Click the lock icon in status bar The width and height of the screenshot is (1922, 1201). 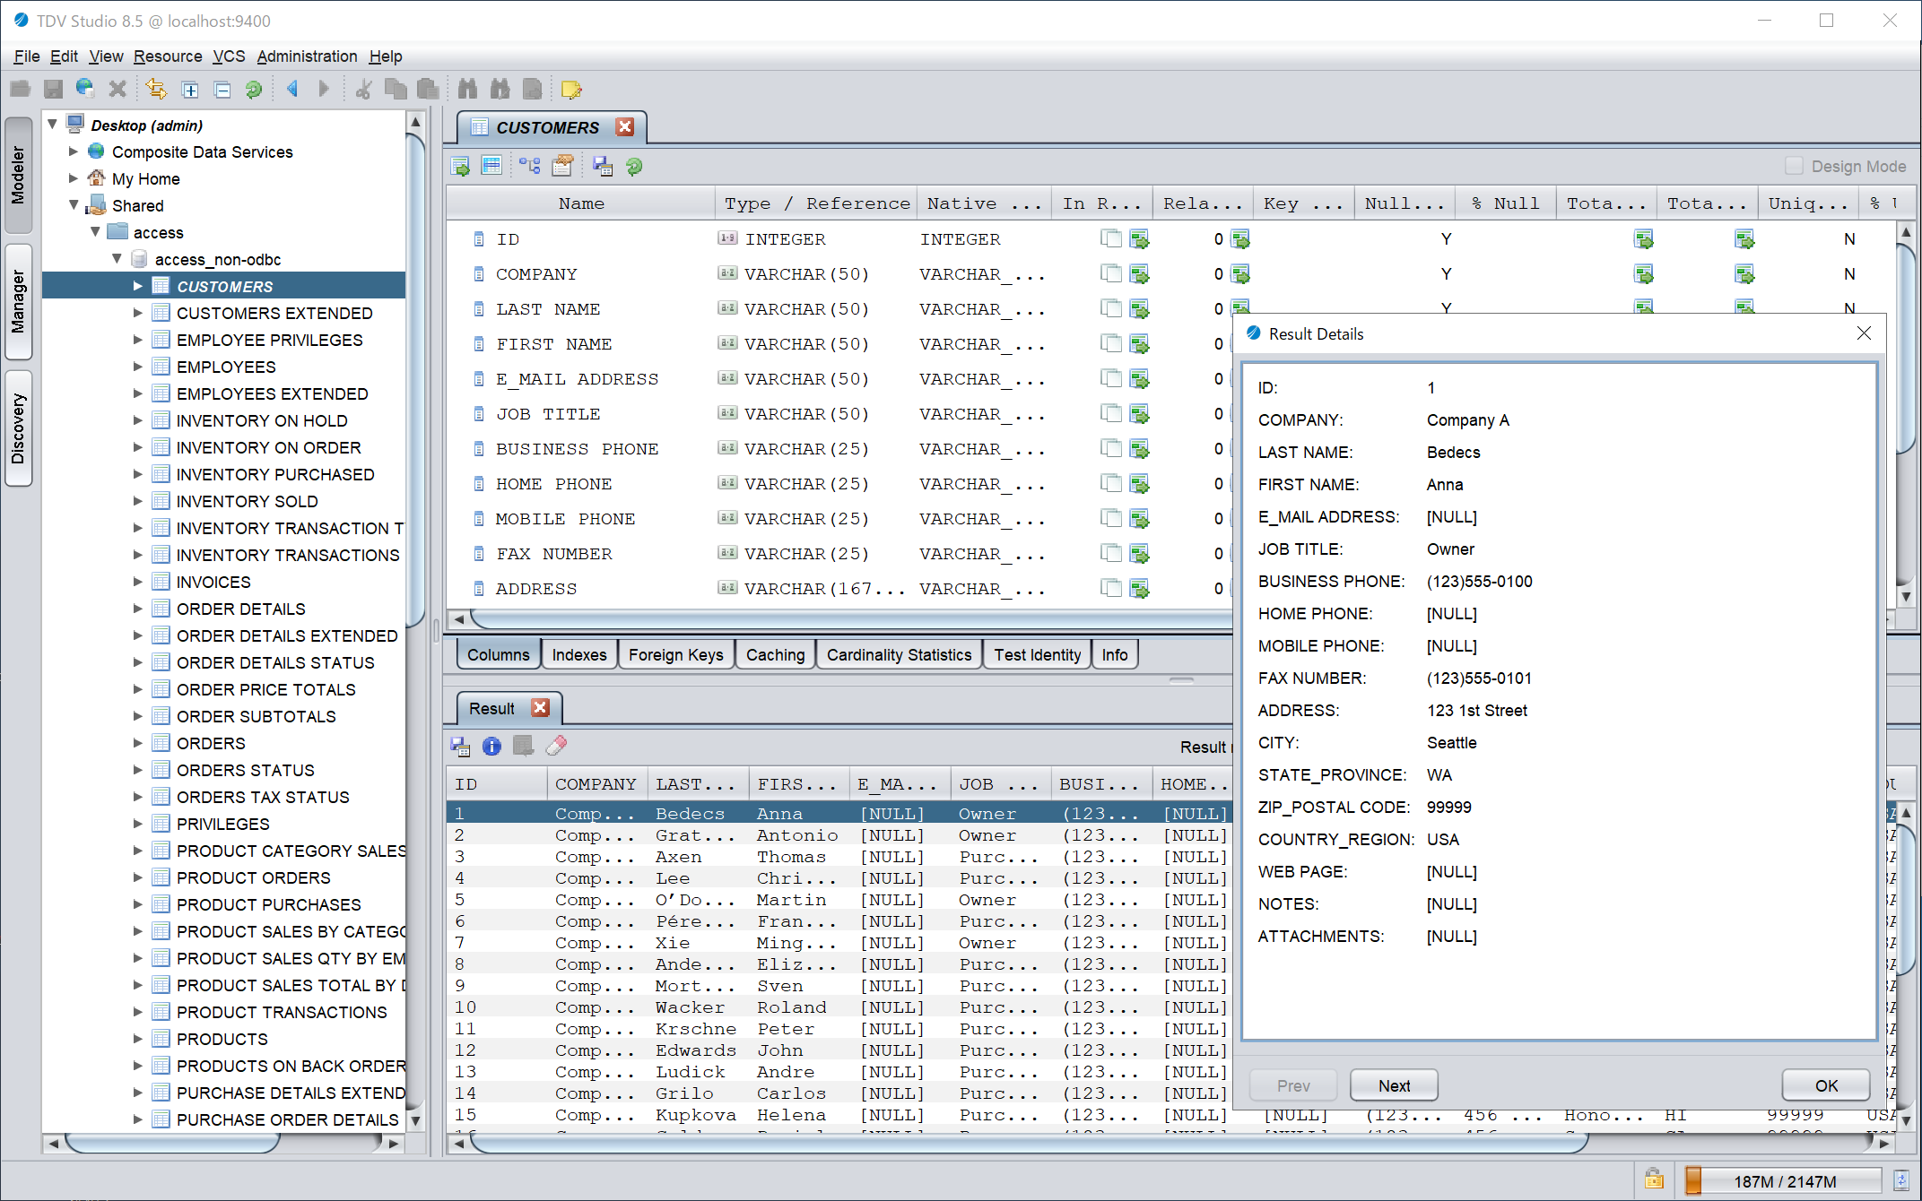tap(1654, 1179)
